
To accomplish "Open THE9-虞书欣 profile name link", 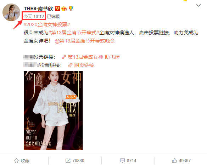I will [x=38, y=9].
